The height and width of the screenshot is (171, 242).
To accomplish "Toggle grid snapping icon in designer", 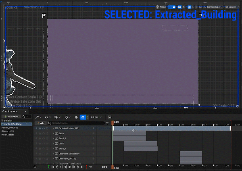I will point(189,7).
